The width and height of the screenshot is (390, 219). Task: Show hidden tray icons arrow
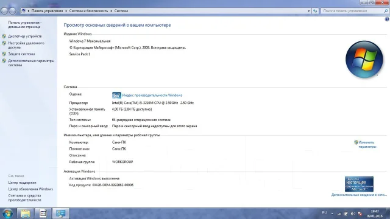[332, 214]
